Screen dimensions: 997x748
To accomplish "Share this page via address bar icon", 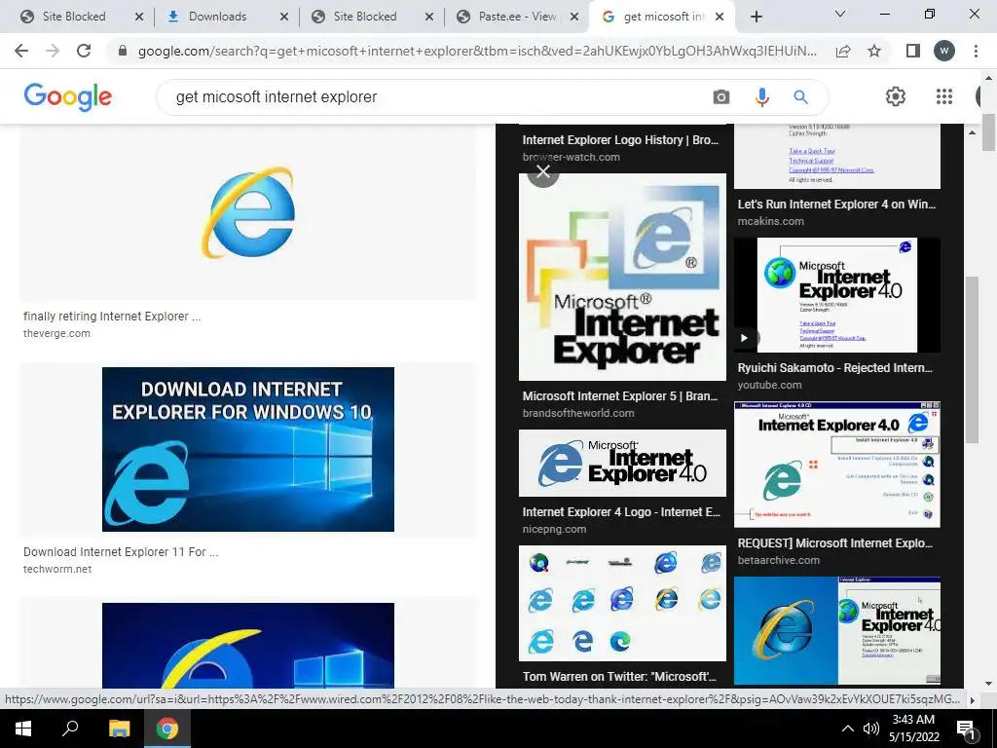I will click(843, 51).
